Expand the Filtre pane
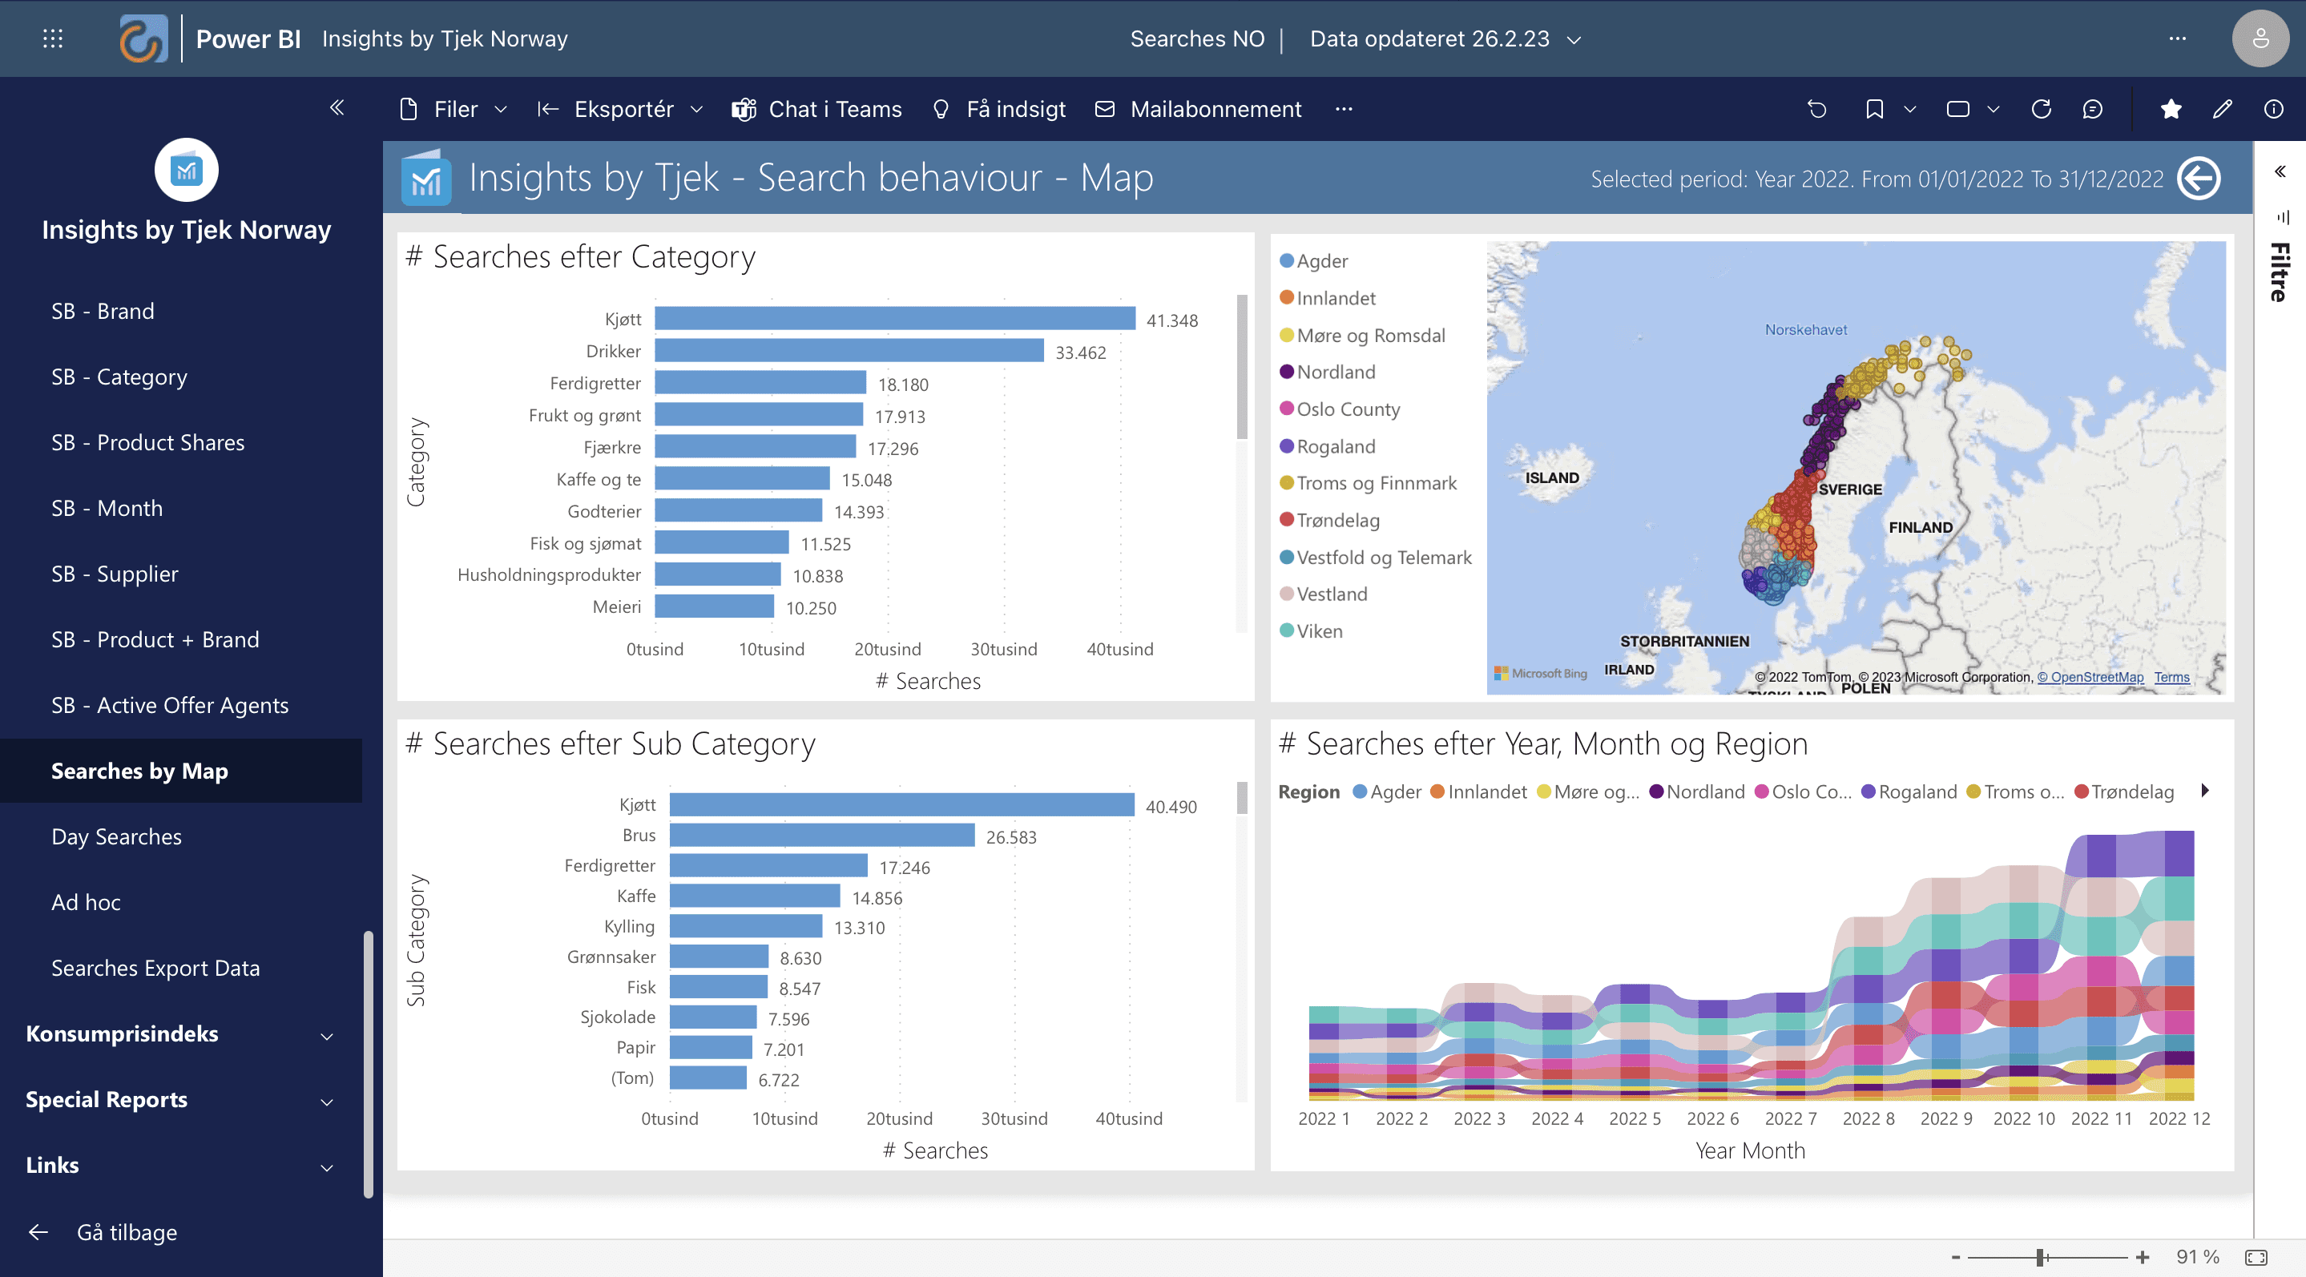2306x1277 pixels. [x=2280, y=171]
